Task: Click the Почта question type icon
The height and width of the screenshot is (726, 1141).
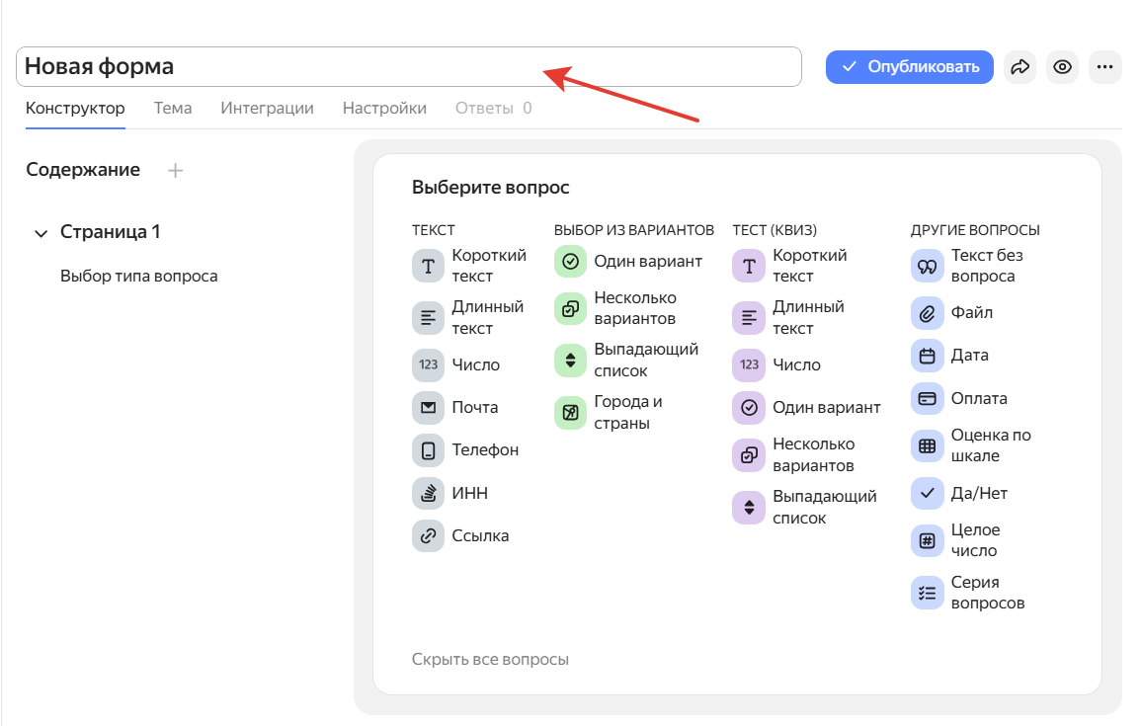Action: (428, 407)
